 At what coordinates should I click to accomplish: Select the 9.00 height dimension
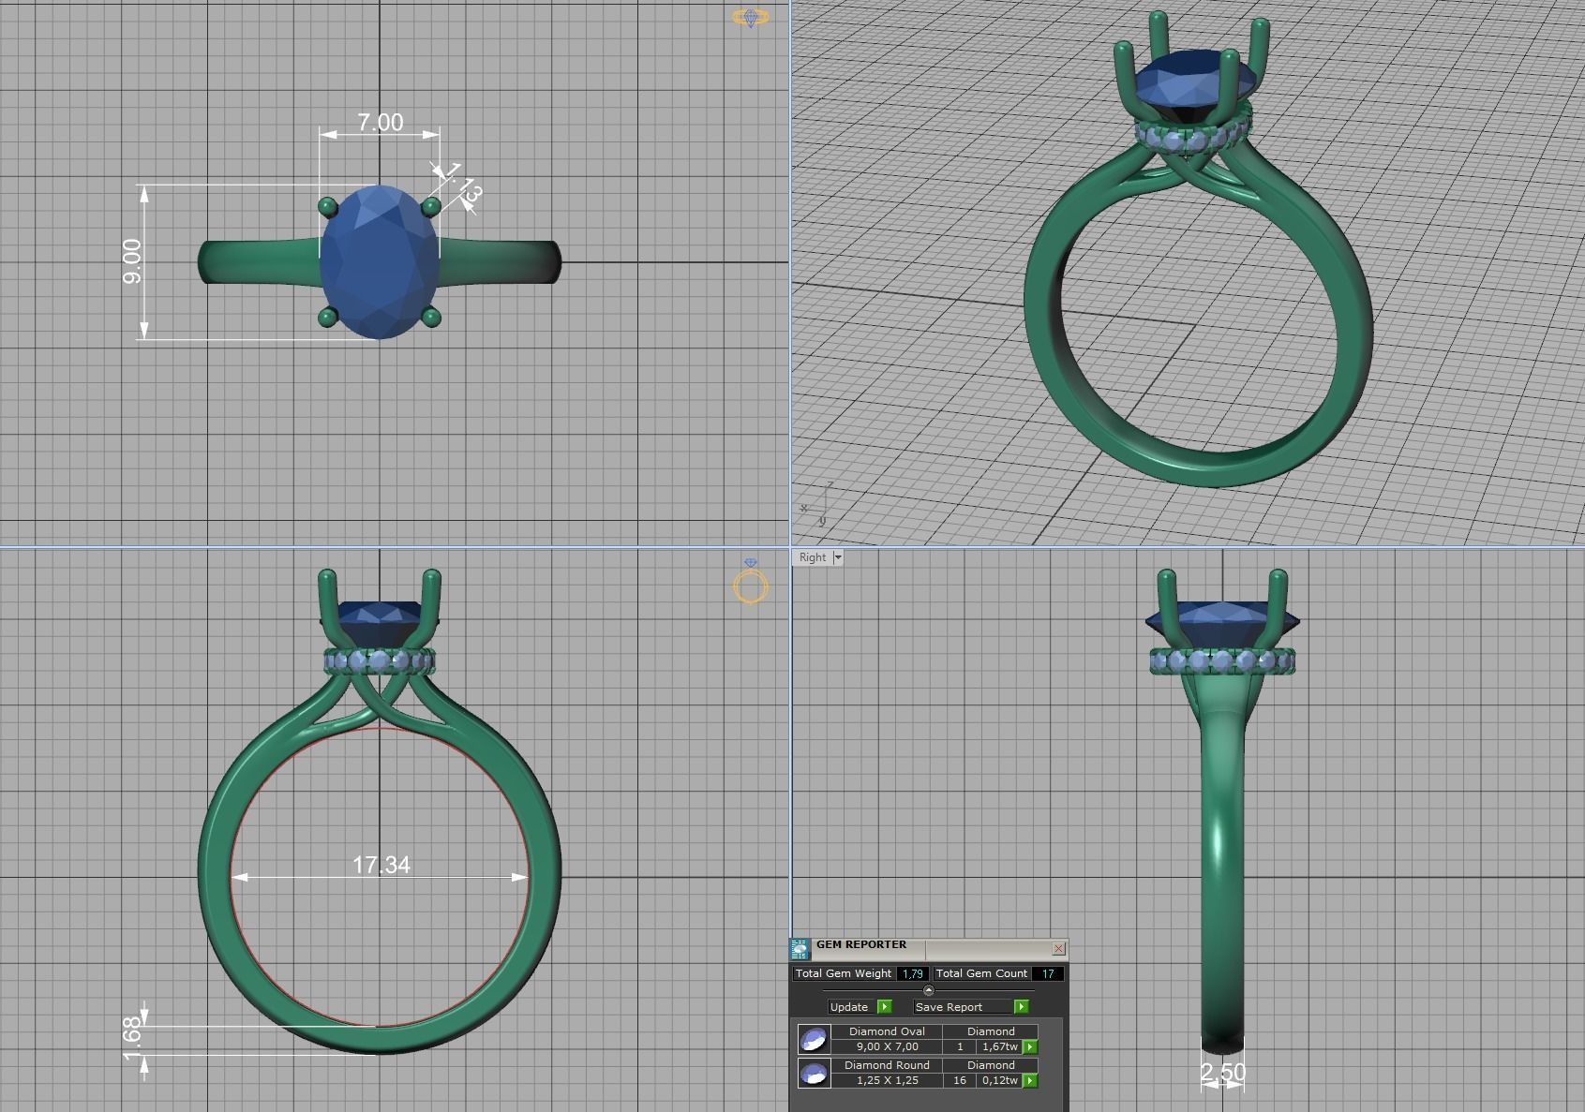(132, 261)
